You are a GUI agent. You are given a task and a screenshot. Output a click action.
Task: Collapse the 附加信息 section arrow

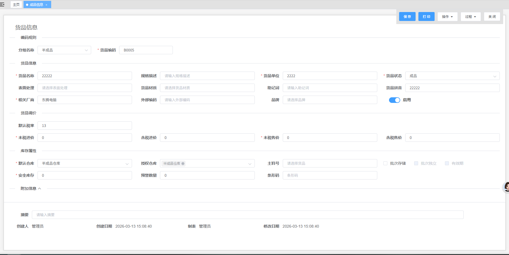(39, 189)
